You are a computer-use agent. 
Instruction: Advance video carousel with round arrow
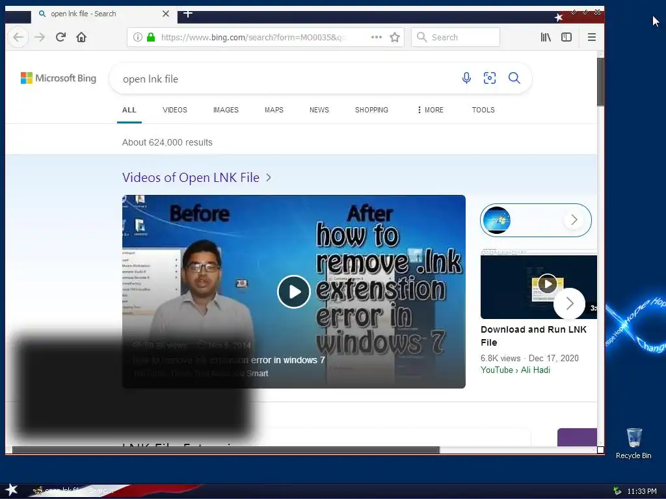pos(570,303)
